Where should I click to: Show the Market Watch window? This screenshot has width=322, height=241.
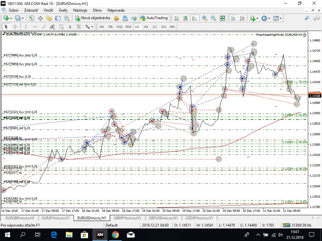[31, 18]
